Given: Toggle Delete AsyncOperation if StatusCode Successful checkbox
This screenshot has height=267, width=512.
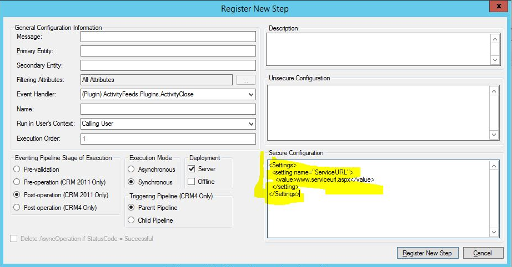Looking at the screenshot, I should 14,239.
